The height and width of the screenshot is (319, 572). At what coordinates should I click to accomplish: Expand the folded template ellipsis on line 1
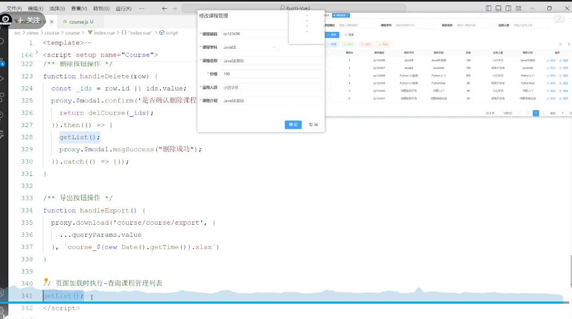tap(88, 43)
